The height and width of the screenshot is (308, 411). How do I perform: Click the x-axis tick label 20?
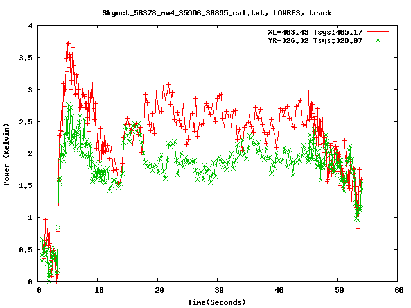click(x=159, y=290)
